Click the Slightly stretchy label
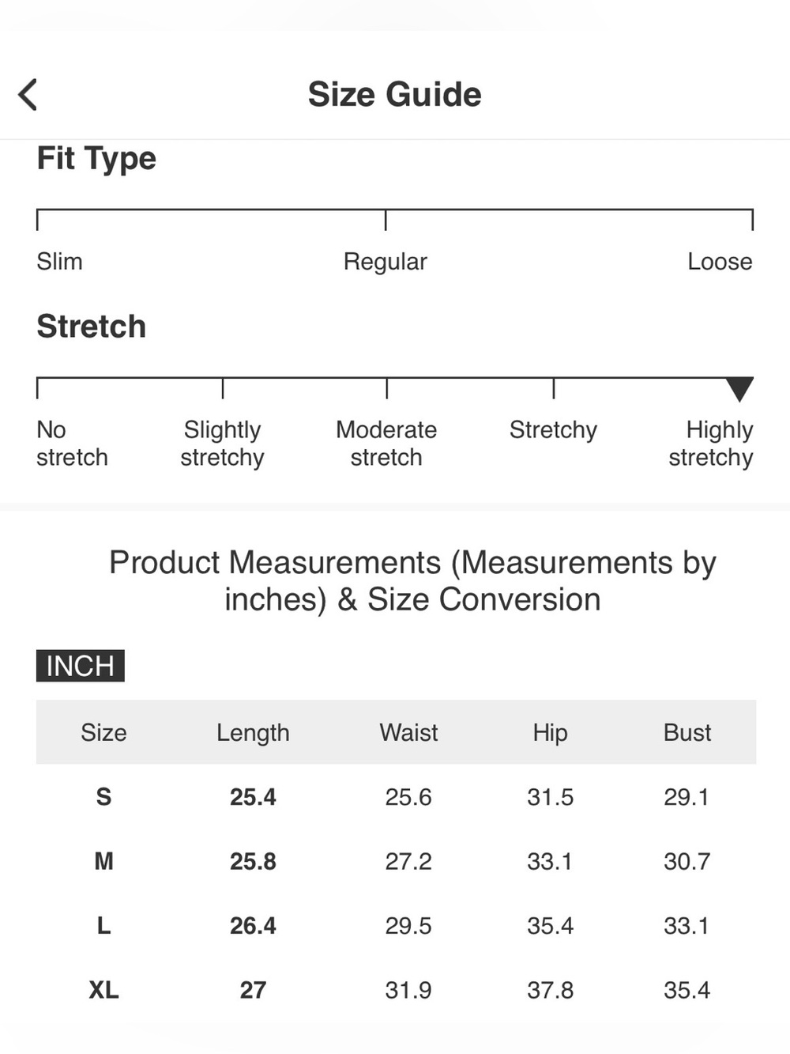This screenshot has width=790, height=1054. (x=222, y=444)
